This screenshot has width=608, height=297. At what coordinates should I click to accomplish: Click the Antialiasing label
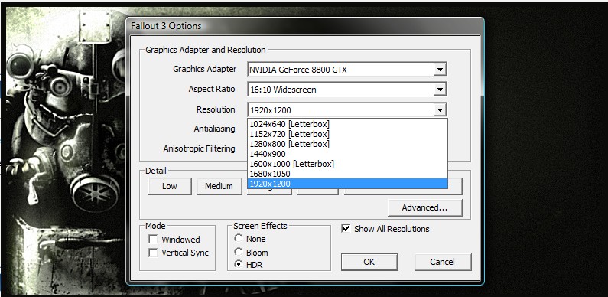[x=214, y=129]
